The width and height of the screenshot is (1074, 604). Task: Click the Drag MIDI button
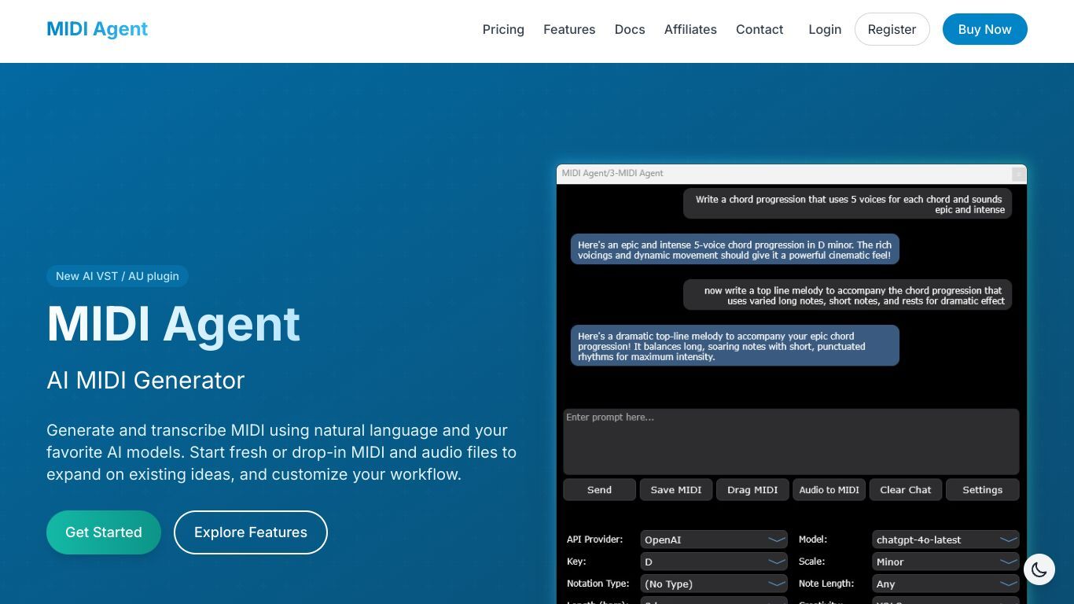752,489
